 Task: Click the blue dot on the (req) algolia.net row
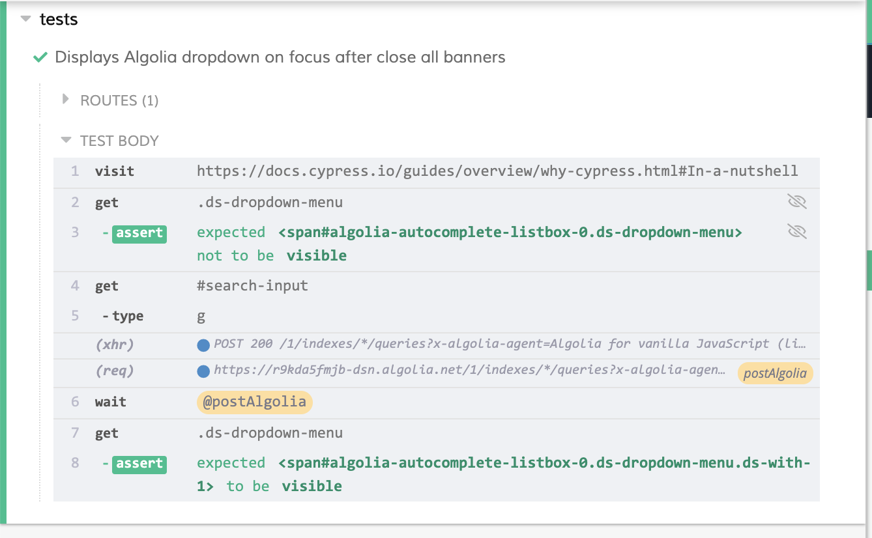point(203,373)
